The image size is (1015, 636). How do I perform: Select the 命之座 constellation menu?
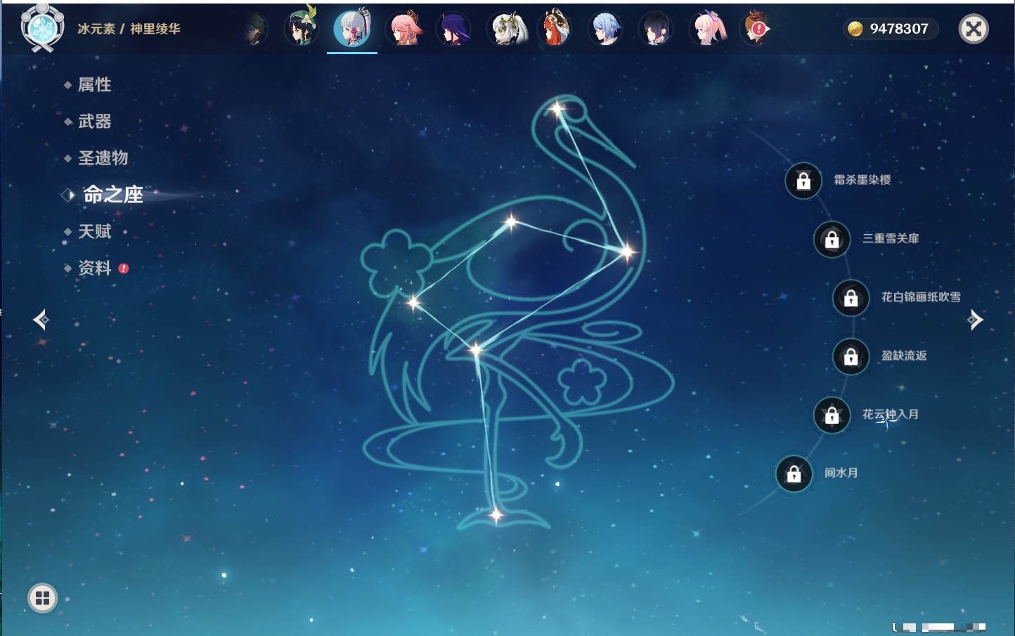click(x=112, y=195)
